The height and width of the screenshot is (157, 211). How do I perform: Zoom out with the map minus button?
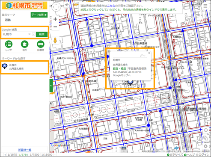tap(55, 27)
